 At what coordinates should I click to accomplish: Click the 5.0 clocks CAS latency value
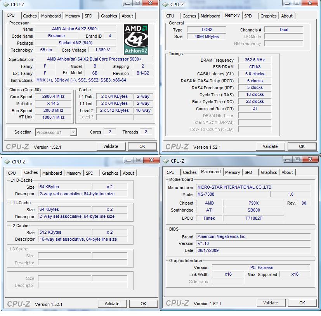coord(255,74)
